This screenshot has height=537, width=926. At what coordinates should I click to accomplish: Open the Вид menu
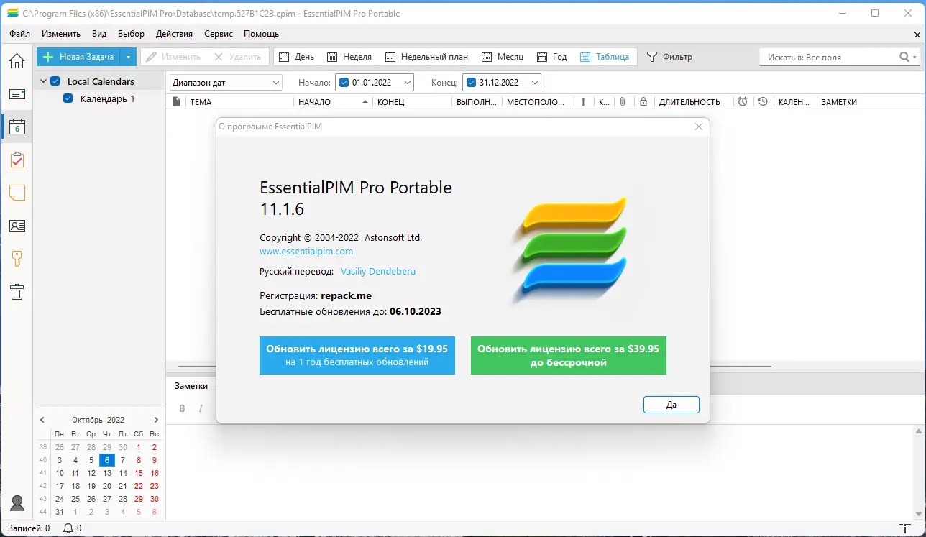98,33
